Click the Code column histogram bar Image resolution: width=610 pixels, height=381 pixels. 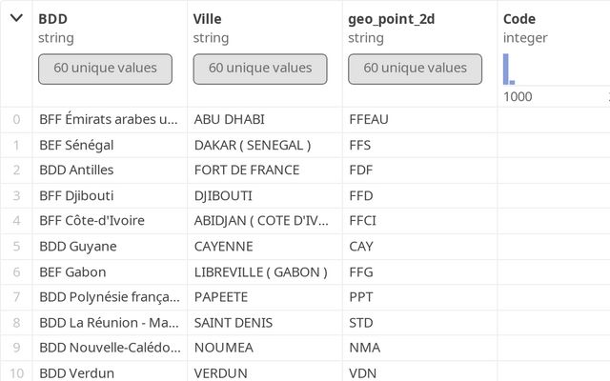point(506,69)
